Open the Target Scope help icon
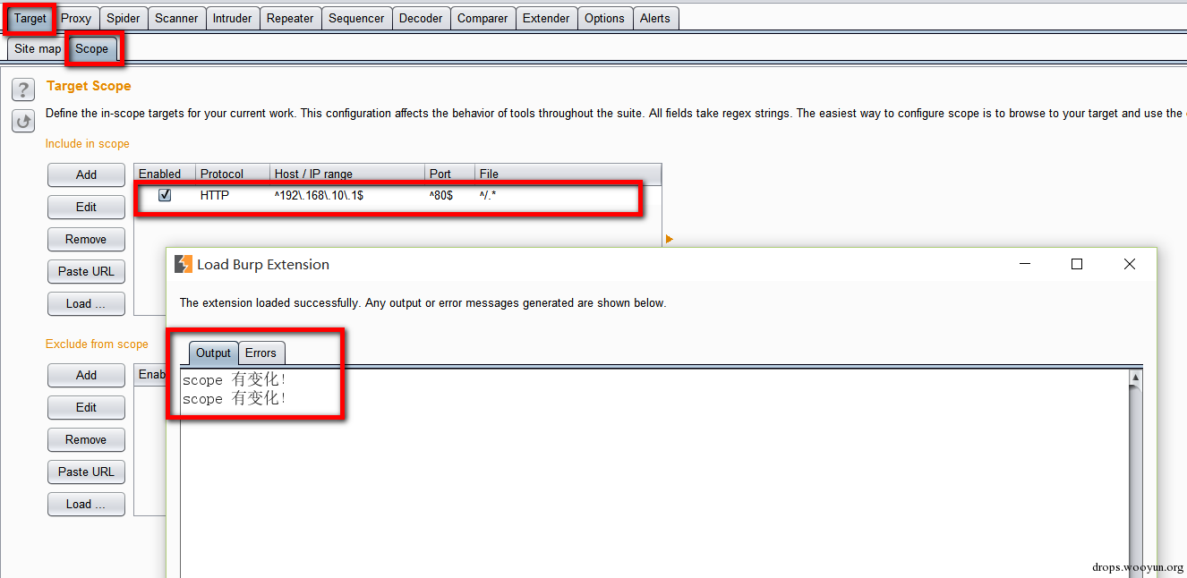Image resolution: width=1187 pixels, height=578 pixels. [23, 89]
